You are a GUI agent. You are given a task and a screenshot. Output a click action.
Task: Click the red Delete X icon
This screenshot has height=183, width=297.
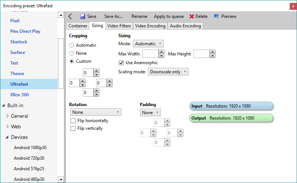coord(192,16)
